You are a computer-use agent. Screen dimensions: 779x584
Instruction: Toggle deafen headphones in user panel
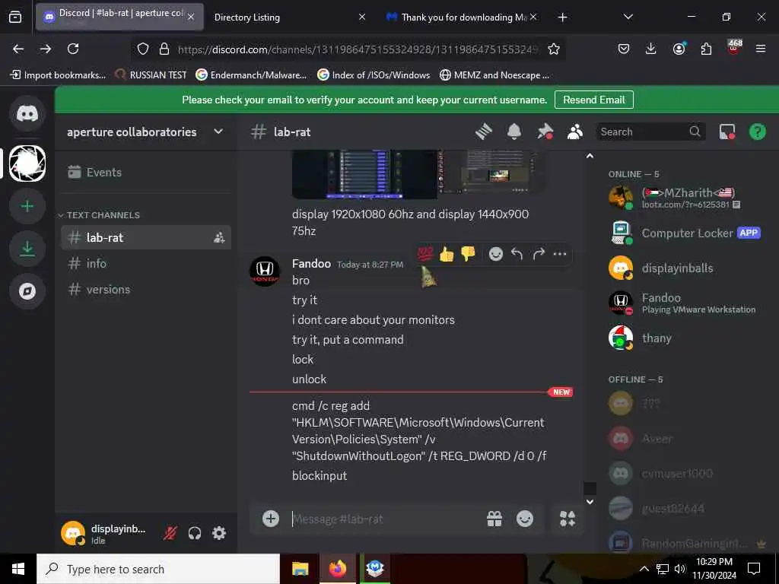click(195, 533)
